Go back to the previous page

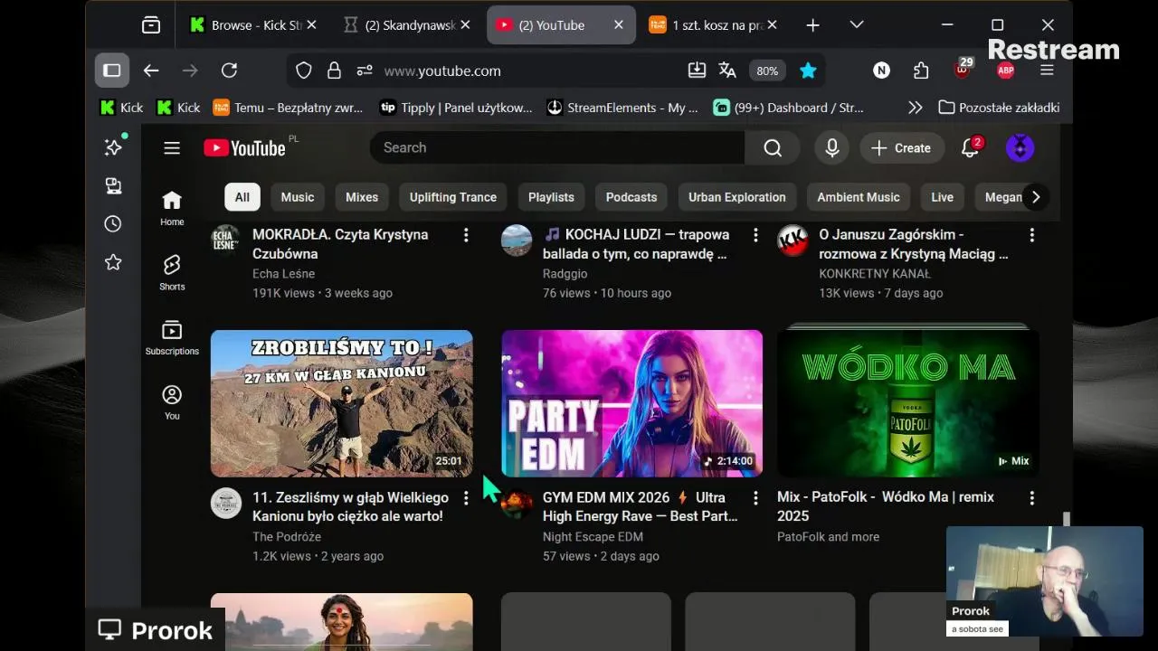tap(151, 71)
